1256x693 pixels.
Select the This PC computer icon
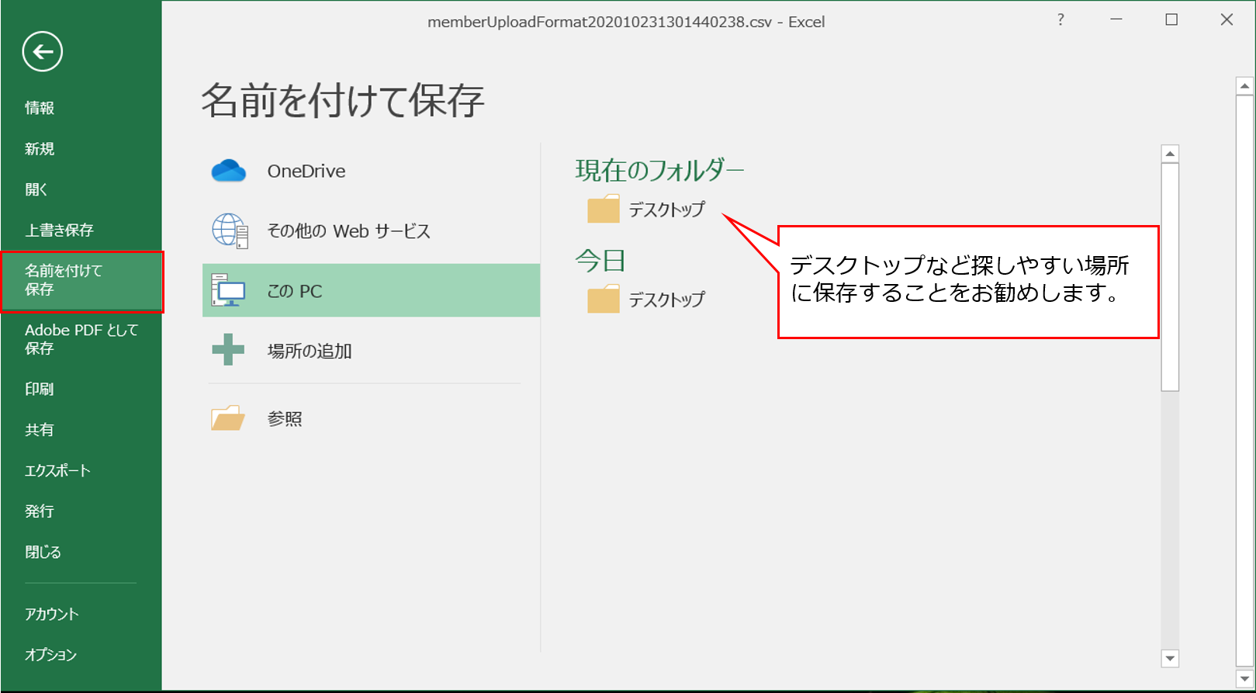(229, 291)
